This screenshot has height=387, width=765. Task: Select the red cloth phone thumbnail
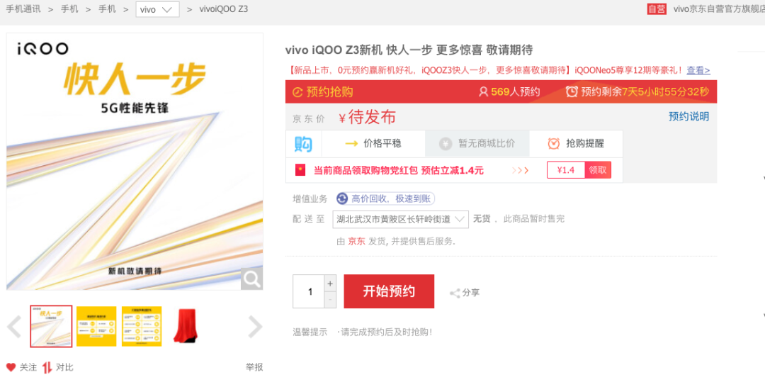[x=186, y=326]
